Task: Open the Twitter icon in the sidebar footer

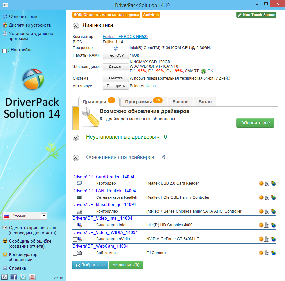Action: pyautogui.click(x=23, y=277)
